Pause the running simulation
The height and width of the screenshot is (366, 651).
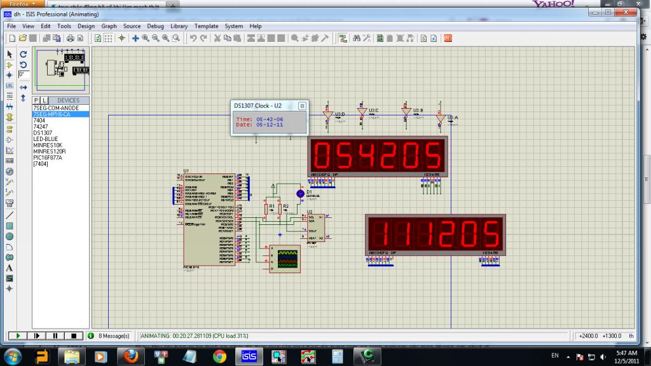pos(55,335)
